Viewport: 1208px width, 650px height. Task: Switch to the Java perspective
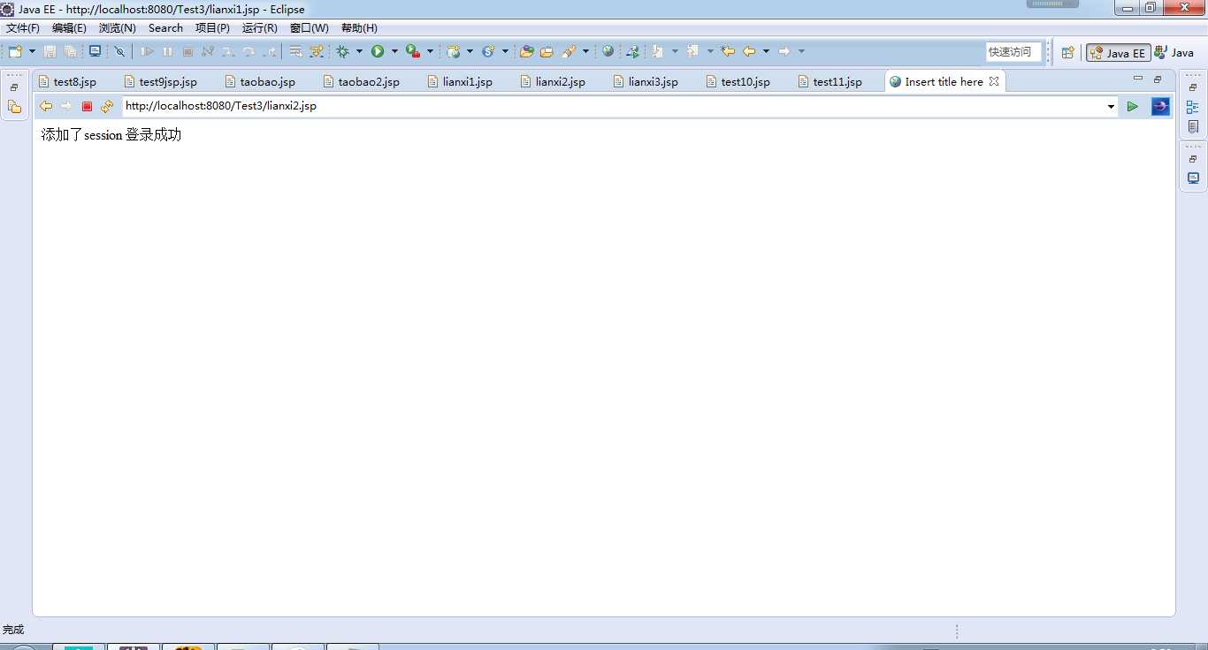1174,53
